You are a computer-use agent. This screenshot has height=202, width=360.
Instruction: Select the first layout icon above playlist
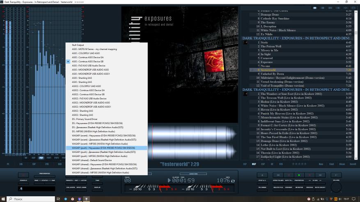pos(315,8)
